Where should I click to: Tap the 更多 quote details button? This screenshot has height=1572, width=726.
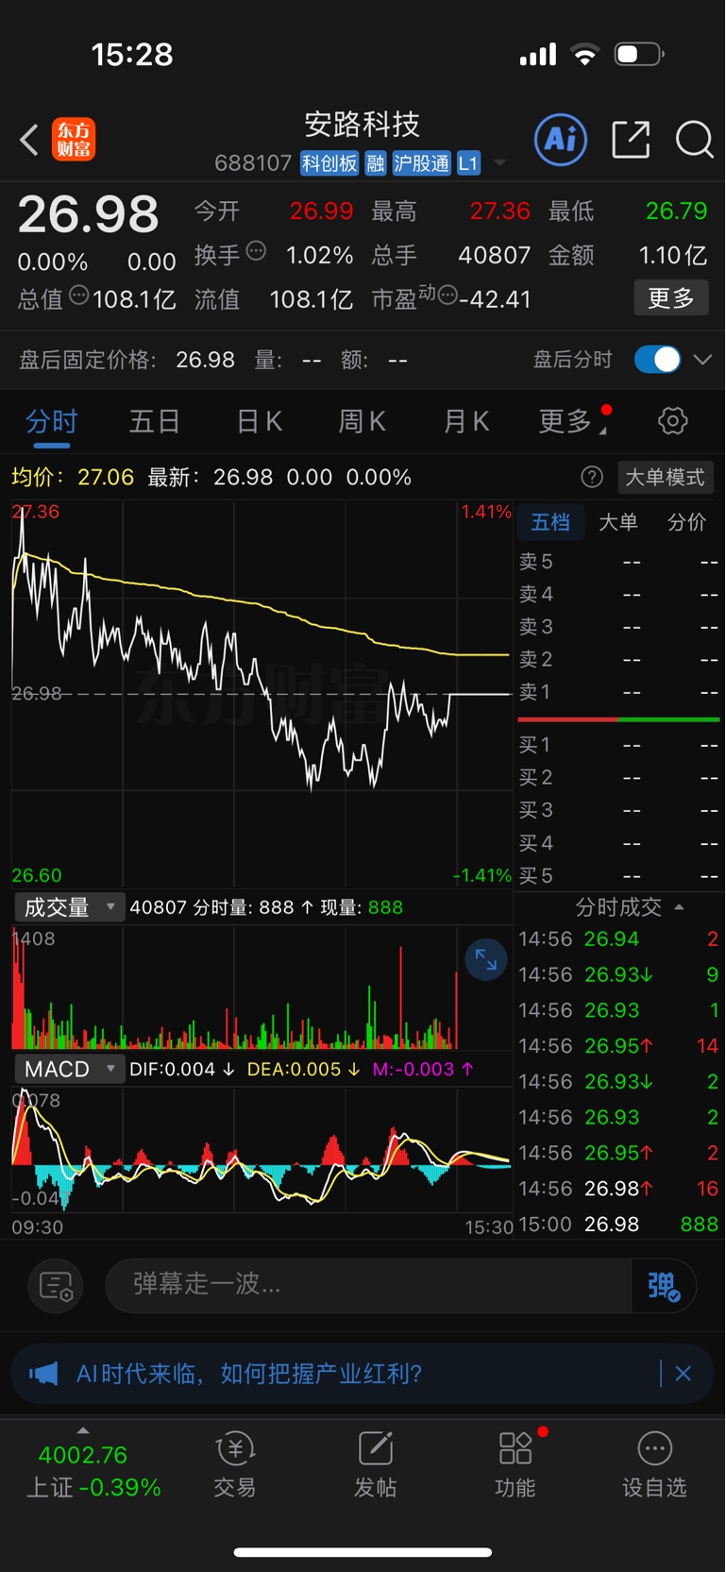670,298
